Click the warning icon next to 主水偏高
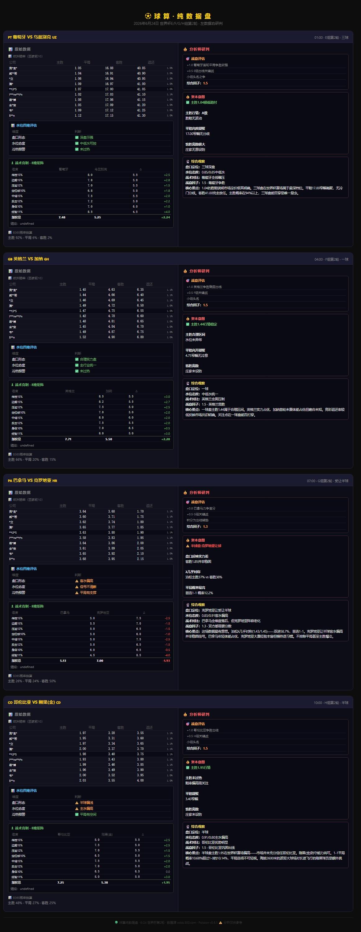 pos(77,808)
